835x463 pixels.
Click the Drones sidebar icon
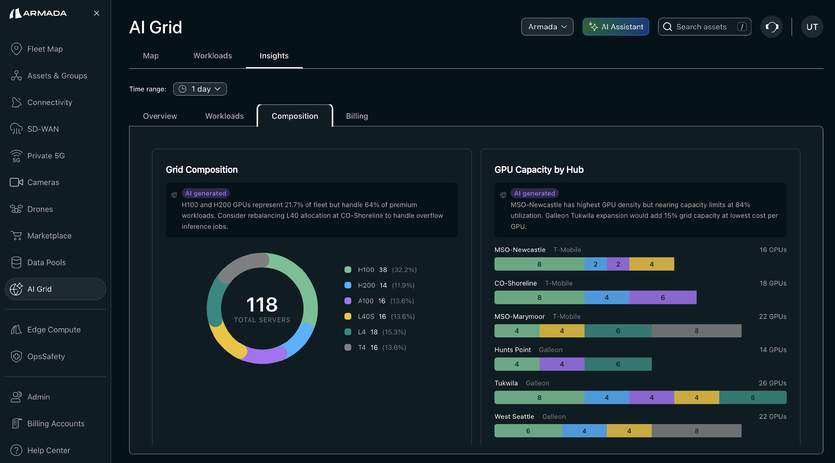tap(16, 209)
